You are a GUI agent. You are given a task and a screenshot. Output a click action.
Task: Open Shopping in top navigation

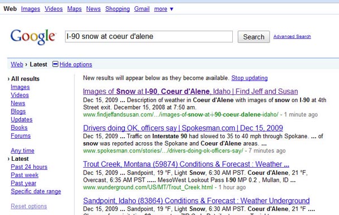click(x=118, y=9)
